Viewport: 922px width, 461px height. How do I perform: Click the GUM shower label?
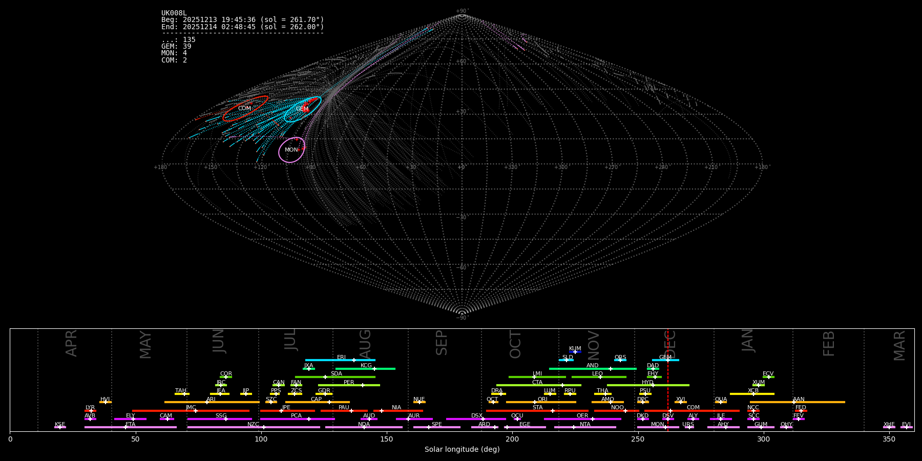pyautogui.click(x=761, y=425)
